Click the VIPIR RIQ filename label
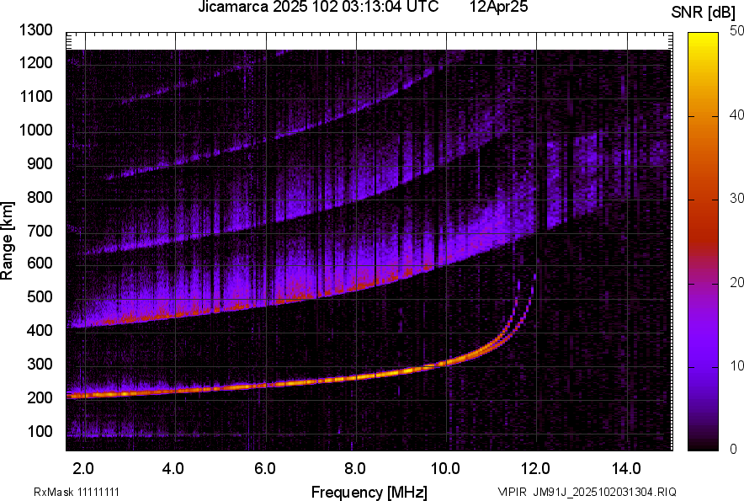Image resolution: width=744 pixels, height=501 pixels. (x=587, y=492)
